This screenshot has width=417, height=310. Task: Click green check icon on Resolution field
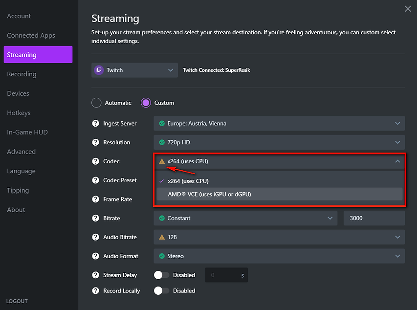162,142
